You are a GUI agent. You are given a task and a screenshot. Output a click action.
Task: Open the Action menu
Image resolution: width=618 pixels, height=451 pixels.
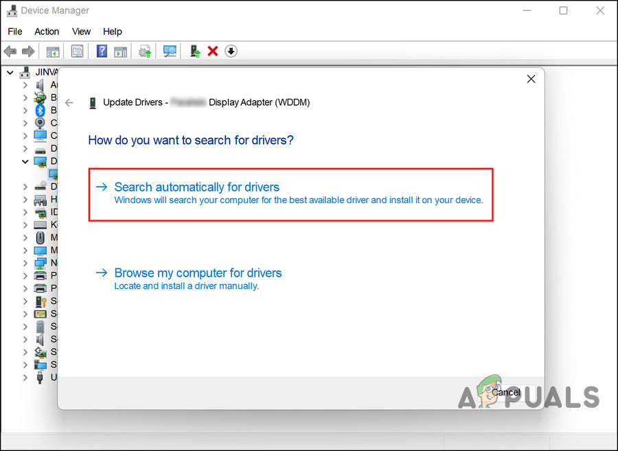(47, 32)
